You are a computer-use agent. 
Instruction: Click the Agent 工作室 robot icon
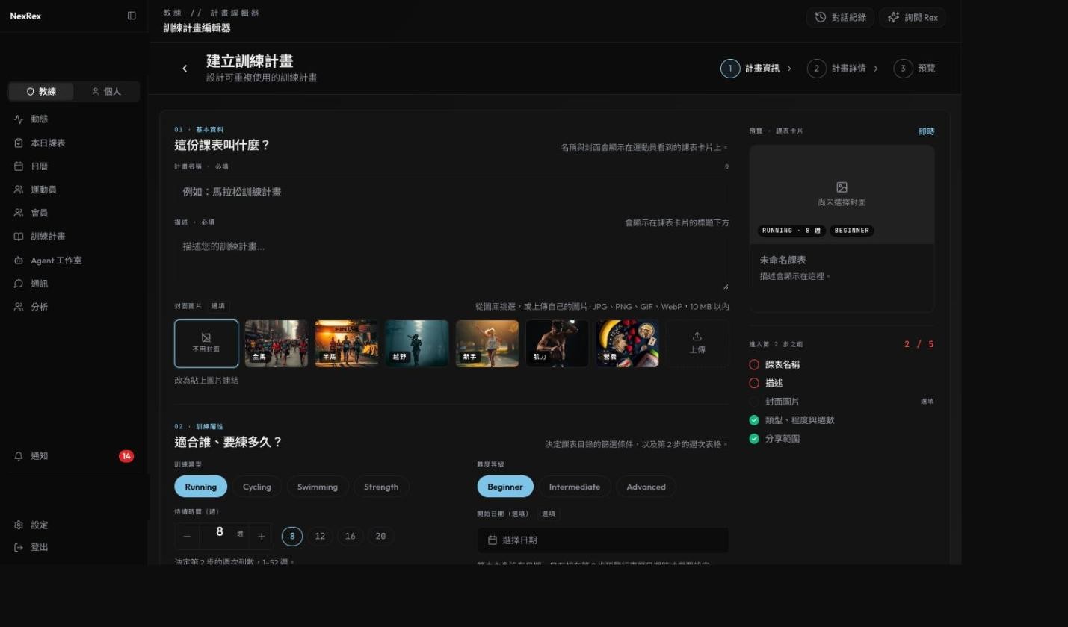19,261
